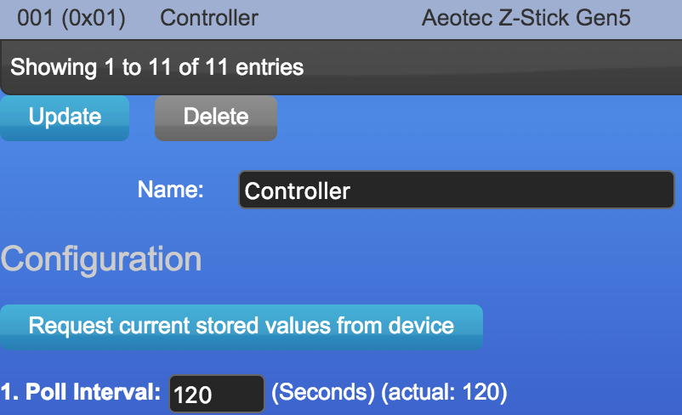Focus the Name field containing Controller
This screenshot has height=415, width=682.
point(457,190)
